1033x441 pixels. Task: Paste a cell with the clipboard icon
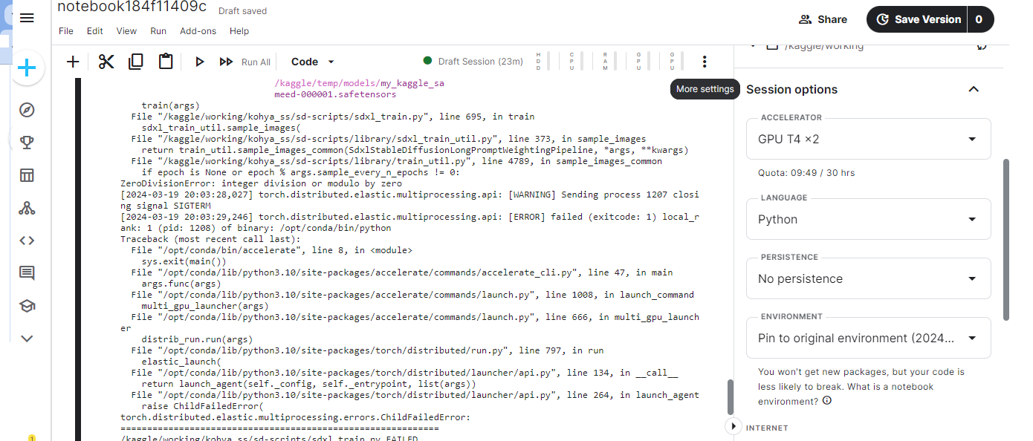pos(165,62)
